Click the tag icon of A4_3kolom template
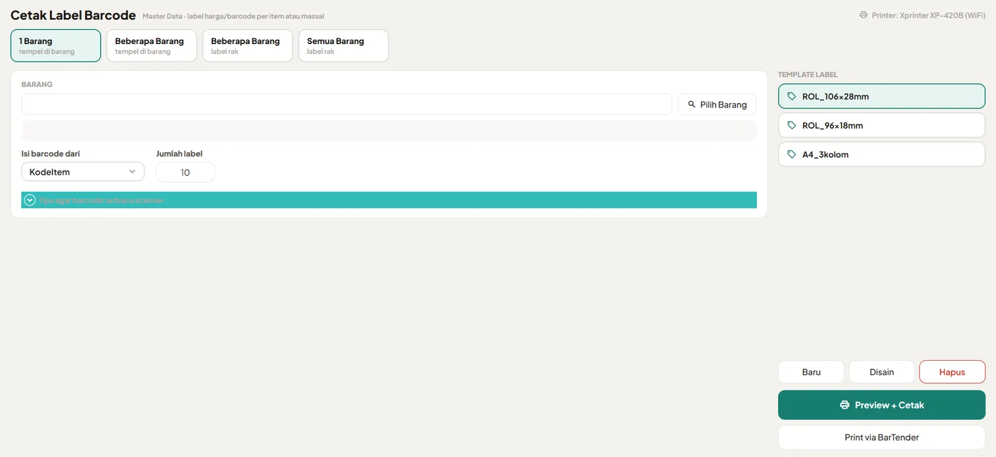Viewport: 996px width, 457px height. click(791, 154)
